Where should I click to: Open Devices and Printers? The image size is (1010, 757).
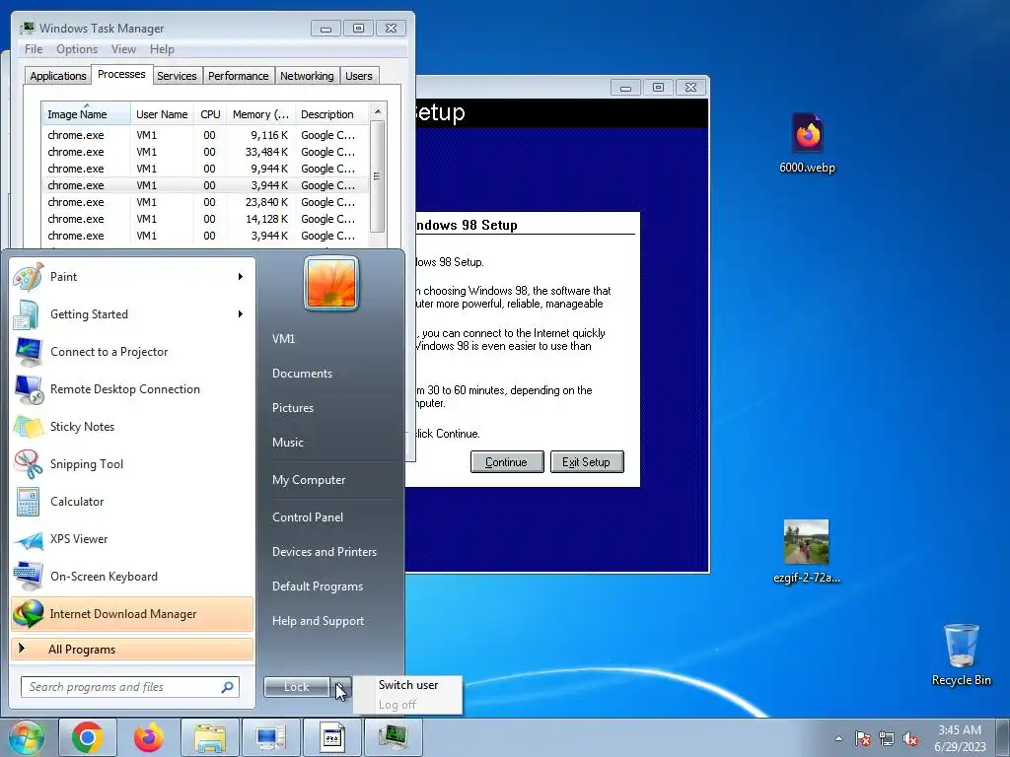click(x=324, y=552)
